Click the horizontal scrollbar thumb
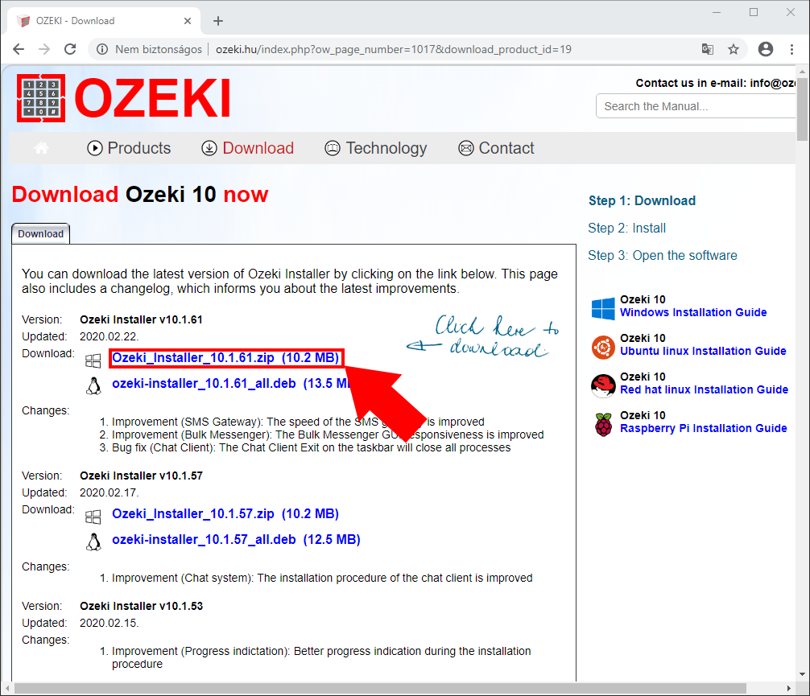 click(x=380, y=688)
